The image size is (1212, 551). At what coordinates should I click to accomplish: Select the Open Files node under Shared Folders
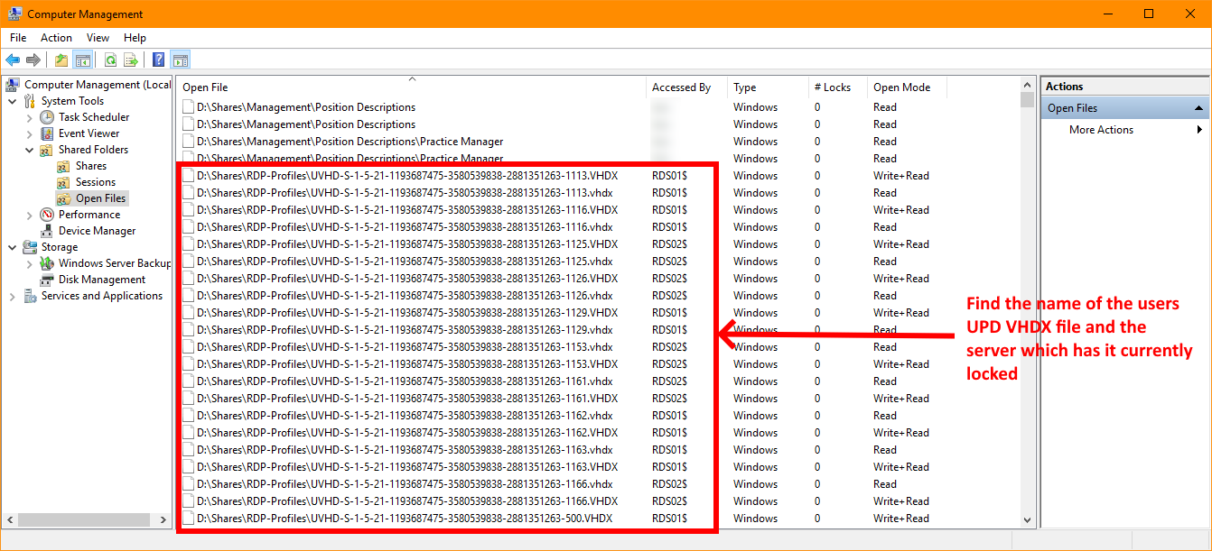(x=92, y=197)
